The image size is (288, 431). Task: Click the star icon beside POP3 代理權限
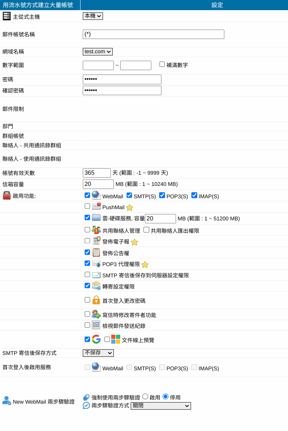[145, 265]
